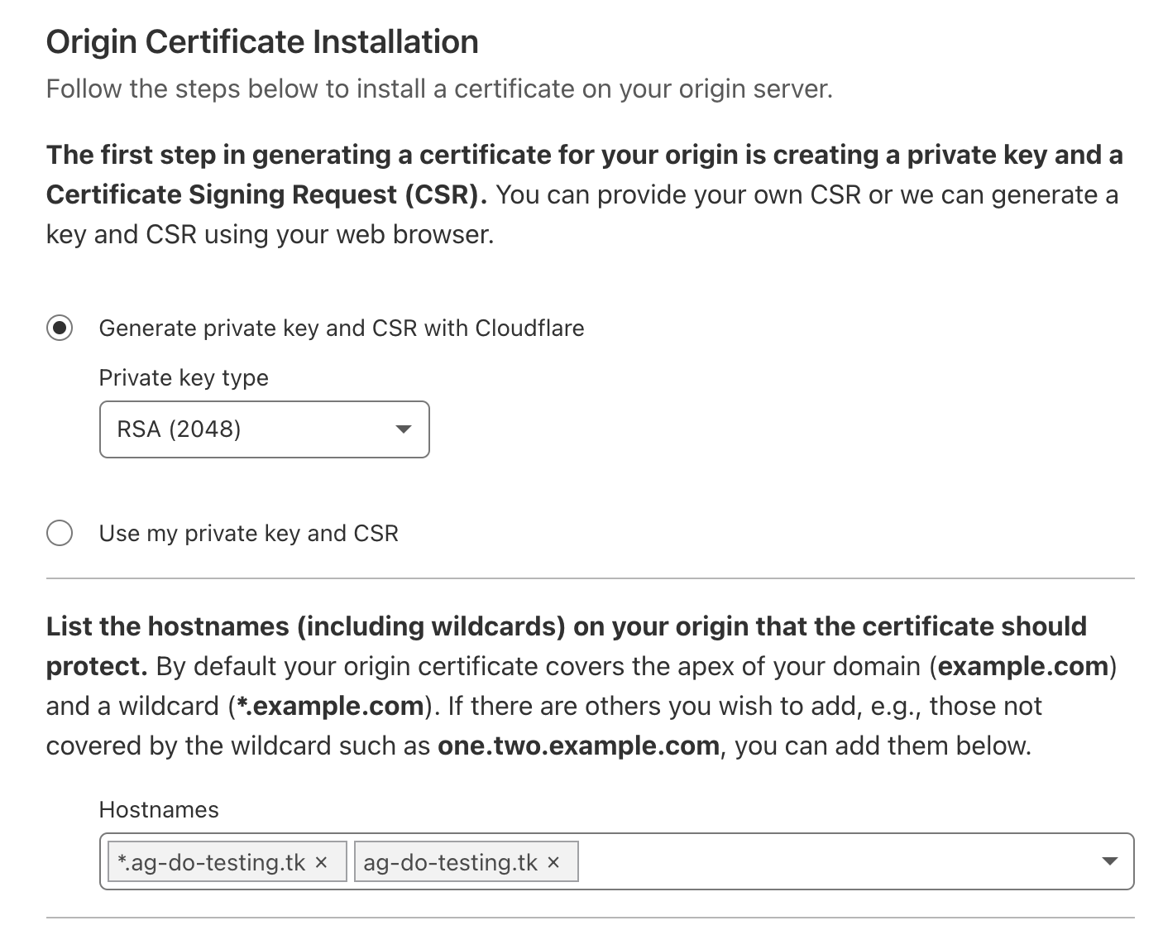Viewport: 1163px width, 935px height.
Task: Click the Origin Certificate Installation heading
Action: [262, 42]
